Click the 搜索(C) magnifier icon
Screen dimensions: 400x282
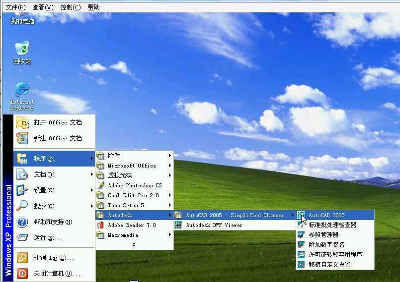[x=22, y=206]
